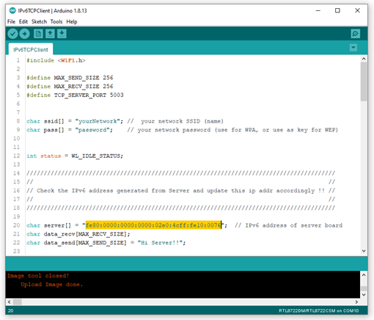
Task: Click the Arduino logo in title bar
Action: pos(12,10)
